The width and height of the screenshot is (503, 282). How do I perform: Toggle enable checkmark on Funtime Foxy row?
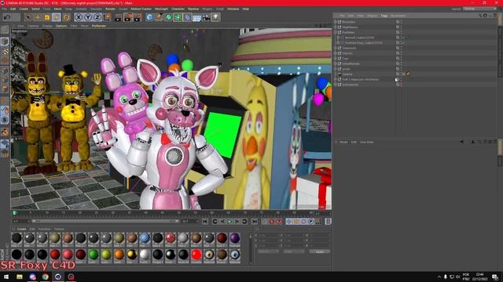(x=403, y=42)
